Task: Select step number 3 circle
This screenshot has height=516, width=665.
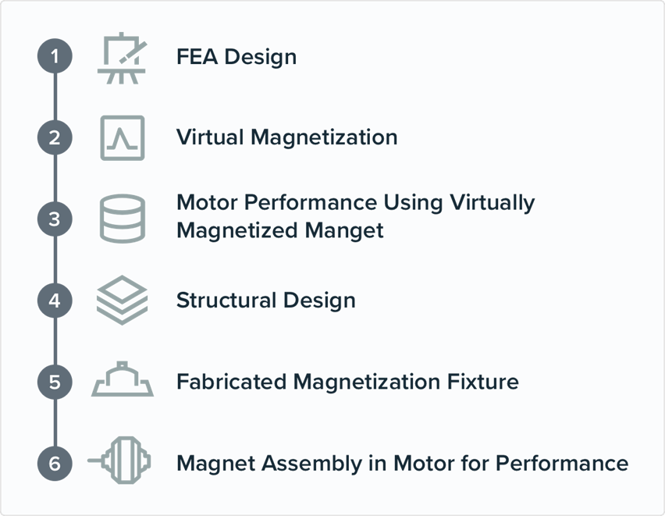Action: click(x=55, y=219)
